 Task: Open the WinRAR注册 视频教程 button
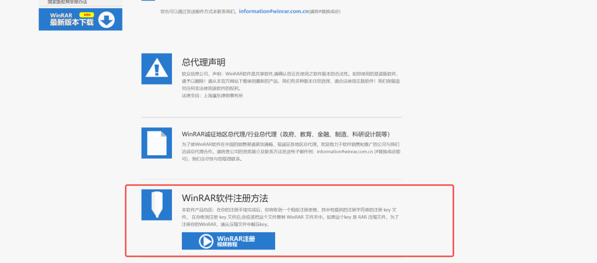[229, 241]
